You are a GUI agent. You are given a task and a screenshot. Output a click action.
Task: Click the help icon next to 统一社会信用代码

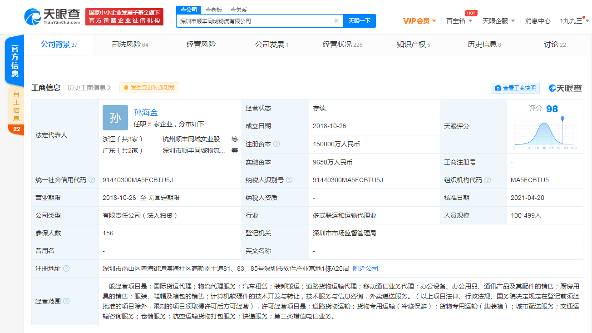click(92, 180)
